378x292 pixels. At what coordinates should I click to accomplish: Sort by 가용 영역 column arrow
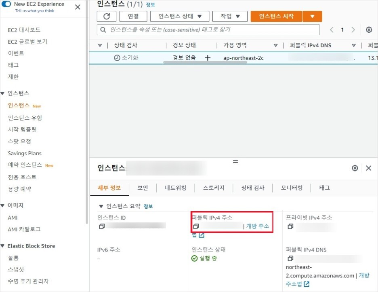pos(275,45)
